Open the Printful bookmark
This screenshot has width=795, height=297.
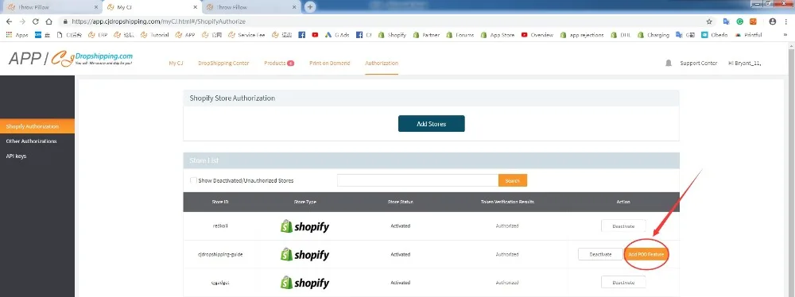tap(748, 35)
